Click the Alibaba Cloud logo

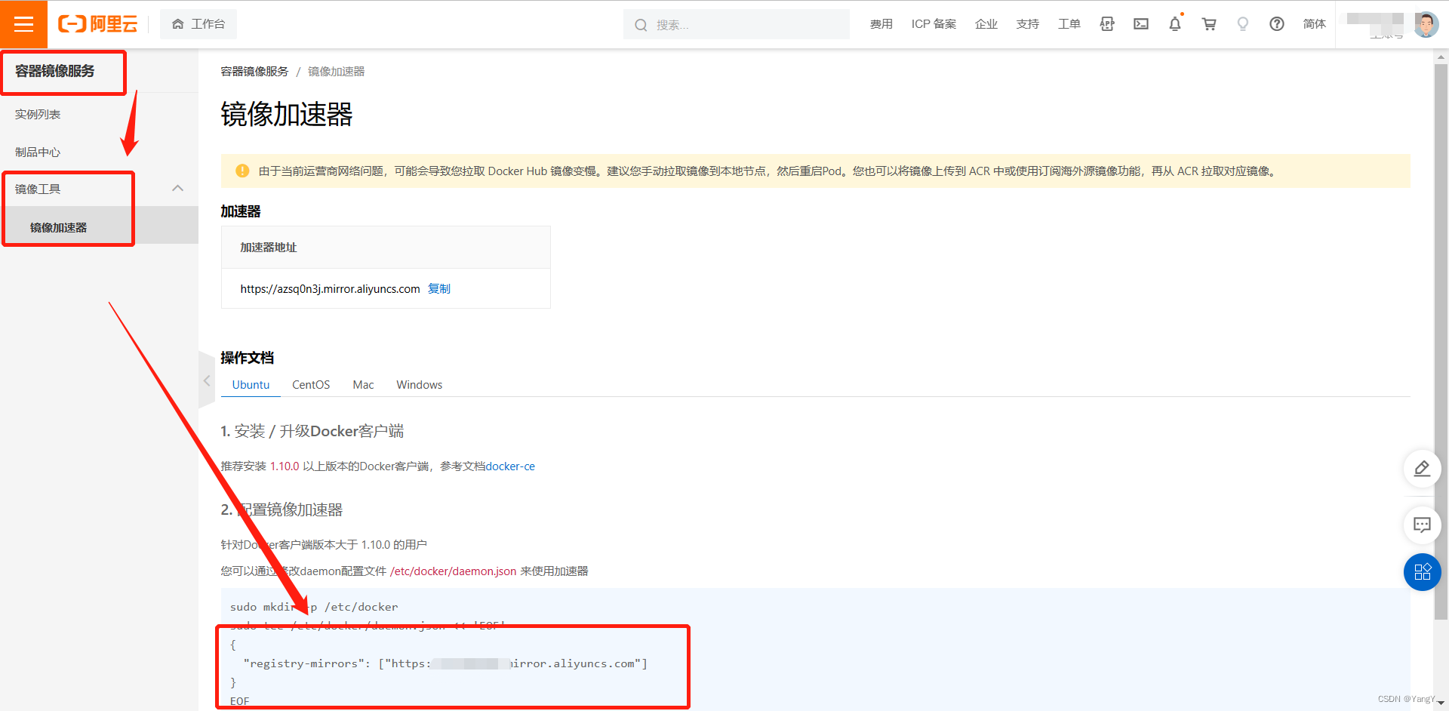point(97,23)
